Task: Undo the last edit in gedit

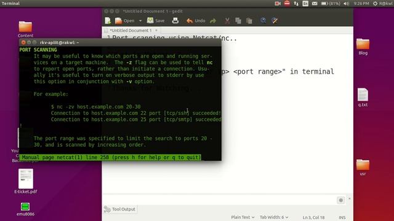Action: [x=196, y=21]
